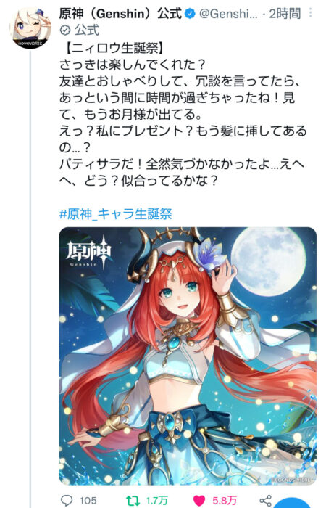Open the #原神_キャラ生誕祭 hashtag
The width and height of the screenshot is (326, 508).
pos(115,214)
